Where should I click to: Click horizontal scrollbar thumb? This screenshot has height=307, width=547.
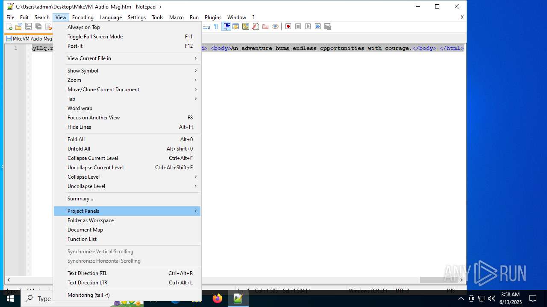coord(439,280)
